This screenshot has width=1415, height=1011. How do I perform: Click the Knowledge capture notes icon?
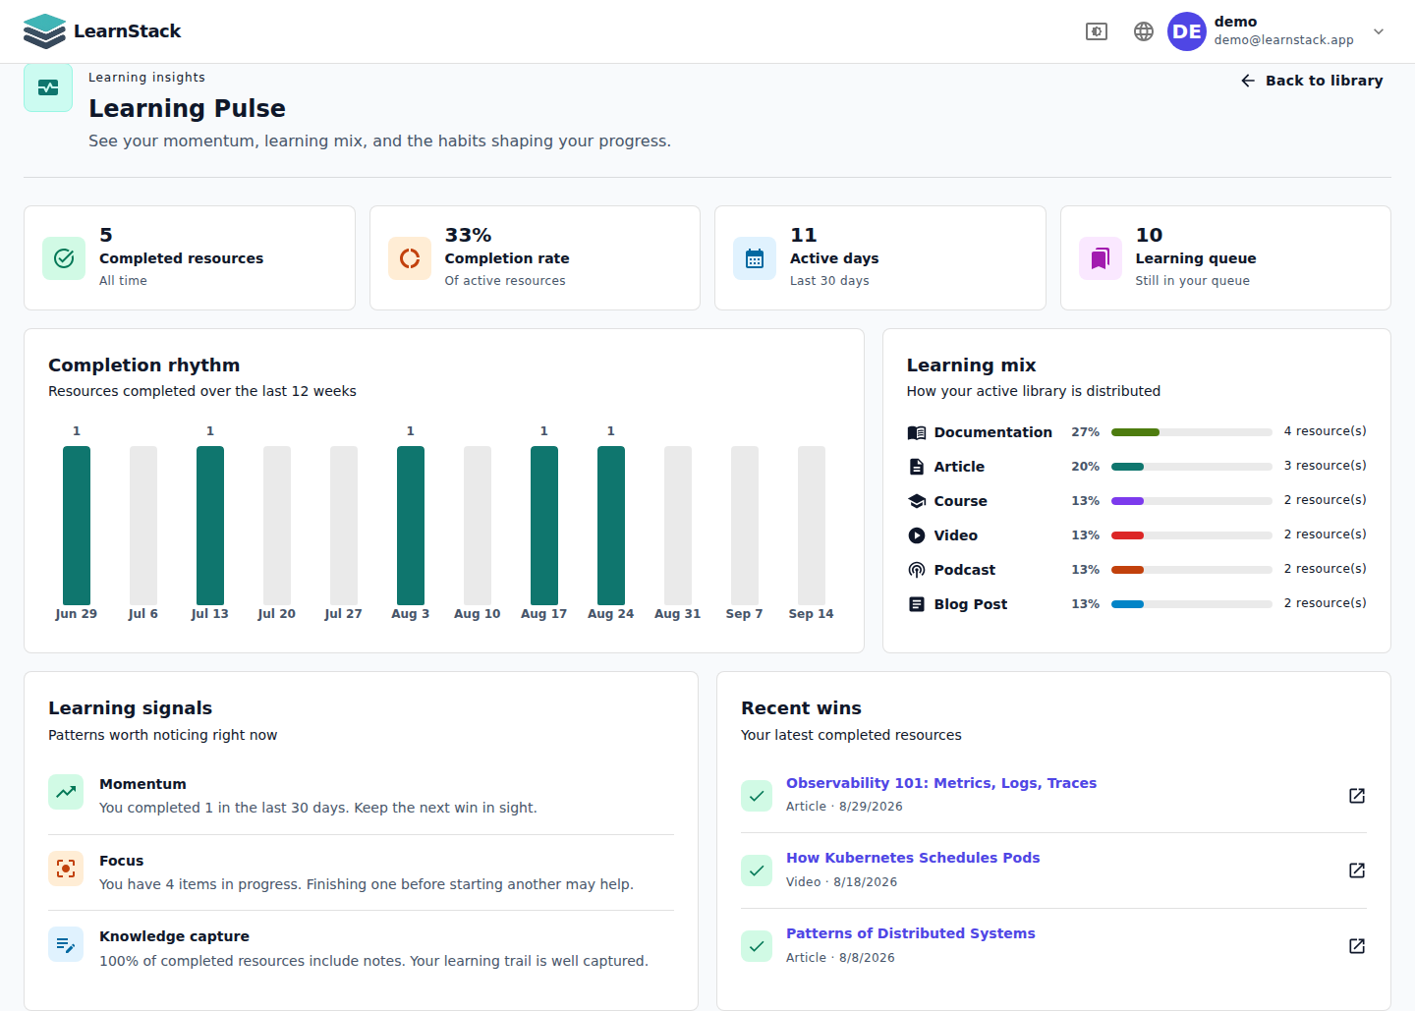66,944
